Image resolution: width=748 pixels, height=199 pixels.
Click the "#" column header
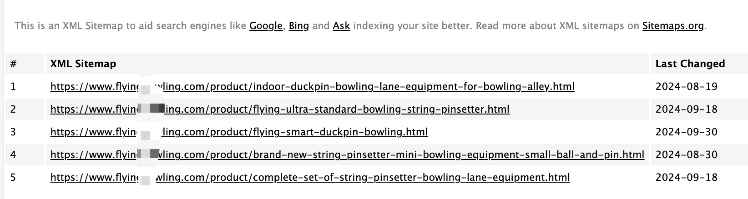tap(13, 64)
